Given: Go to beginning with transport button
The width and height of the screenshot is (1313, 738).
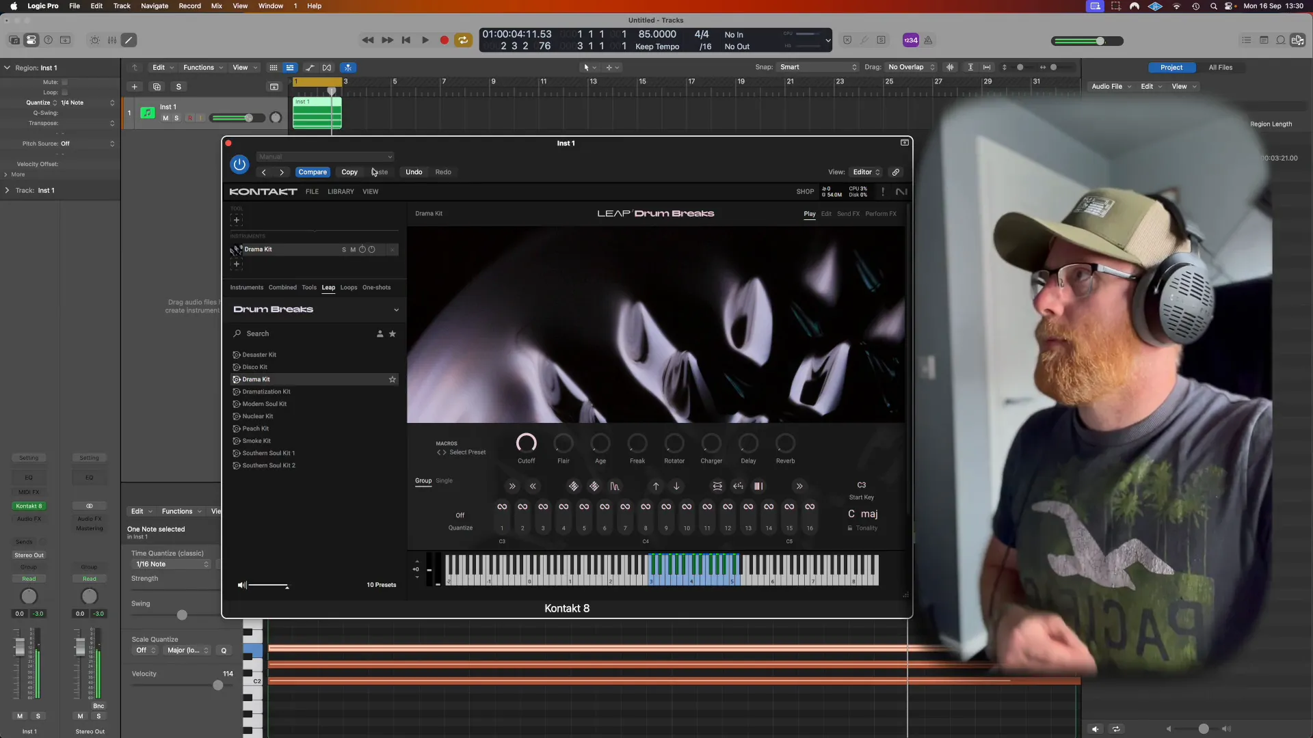Looking at the screenshot, I should coord(406,40).
